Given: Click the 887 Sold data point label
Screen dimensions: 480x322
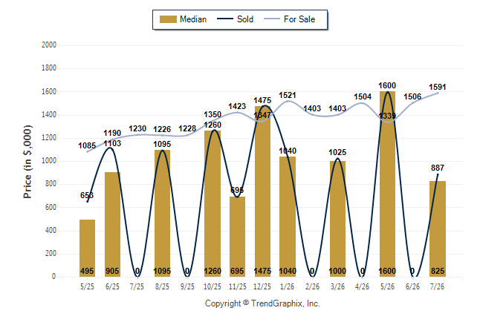Looking at the screenshot, I should pyautogui.click(x=438, y=168).
